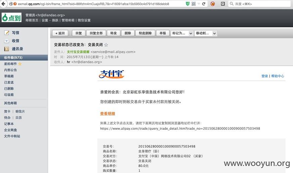
Task: Click the 回复 reply button
Action: (x=79, y=33)
